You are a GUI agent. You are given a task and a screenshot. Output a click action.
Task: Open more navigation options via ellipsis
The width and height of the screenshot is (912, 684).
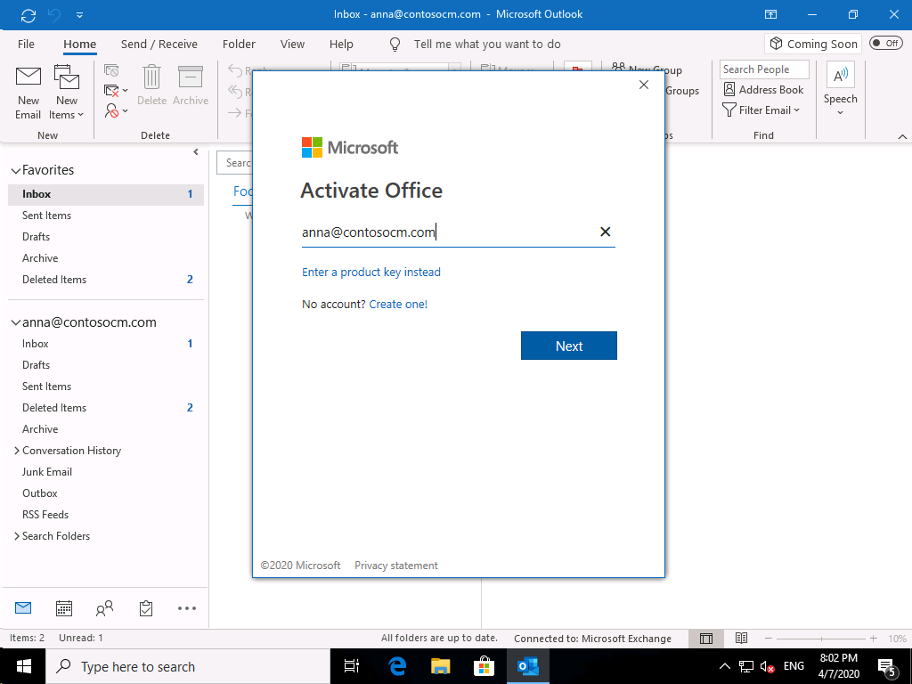click(186, 608)
